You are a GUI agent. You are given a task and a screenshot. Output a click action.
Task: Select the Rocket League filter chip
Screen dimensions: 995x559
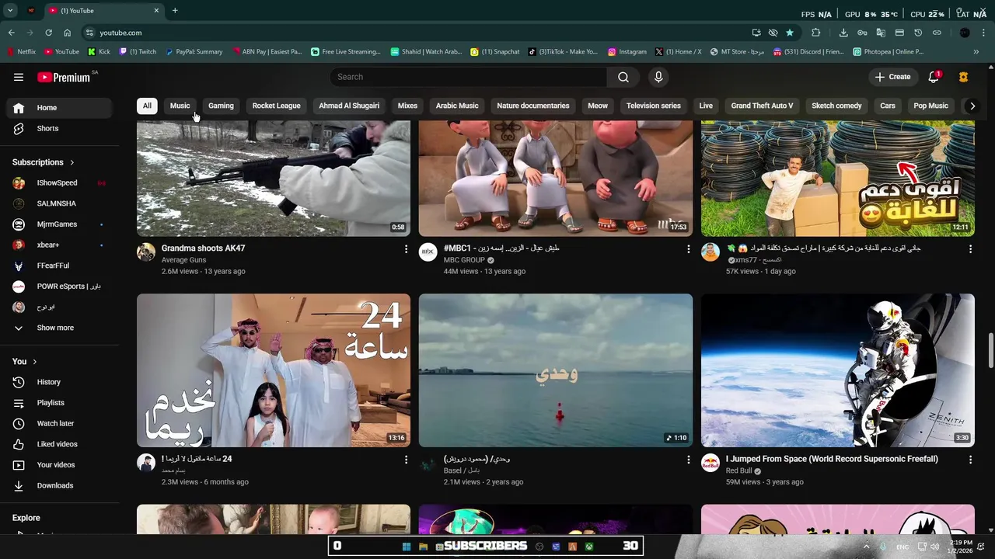pos(276,106)
